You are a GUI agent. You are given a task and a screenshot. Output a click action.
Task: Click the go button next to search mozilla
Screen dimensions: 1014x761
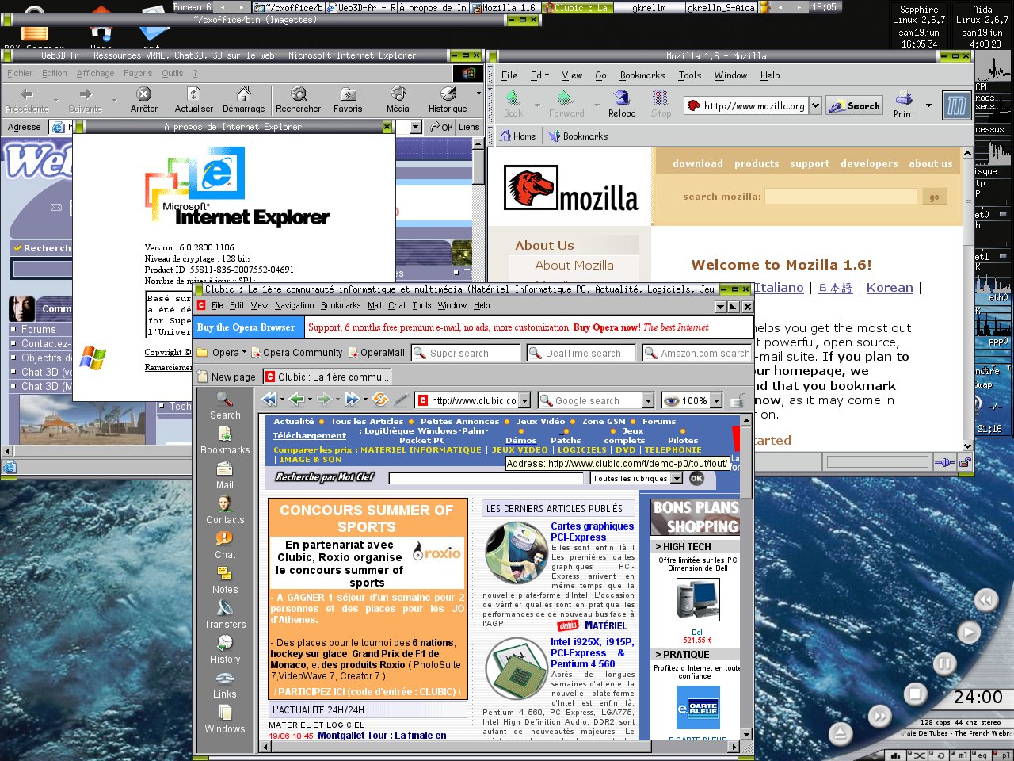[x=935, y=197]
